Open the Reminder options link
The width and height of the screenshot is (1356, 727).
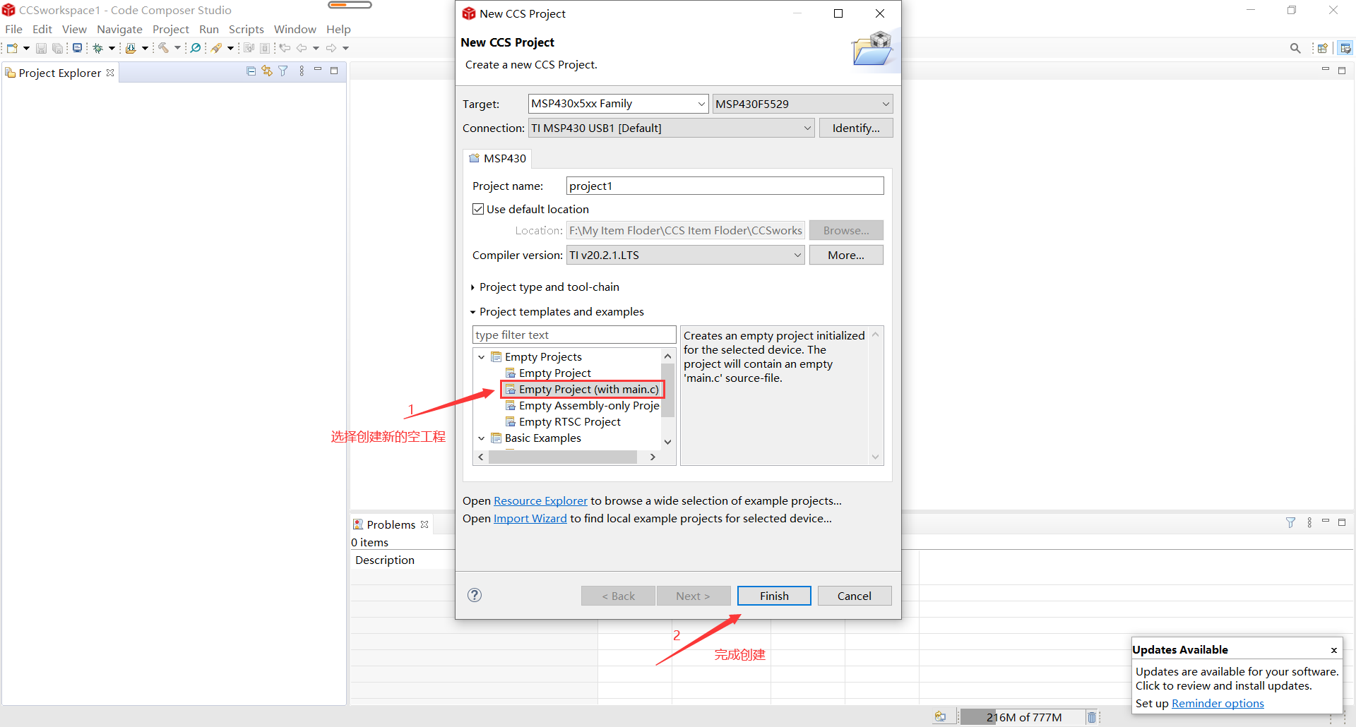[x=1218, y=703]
